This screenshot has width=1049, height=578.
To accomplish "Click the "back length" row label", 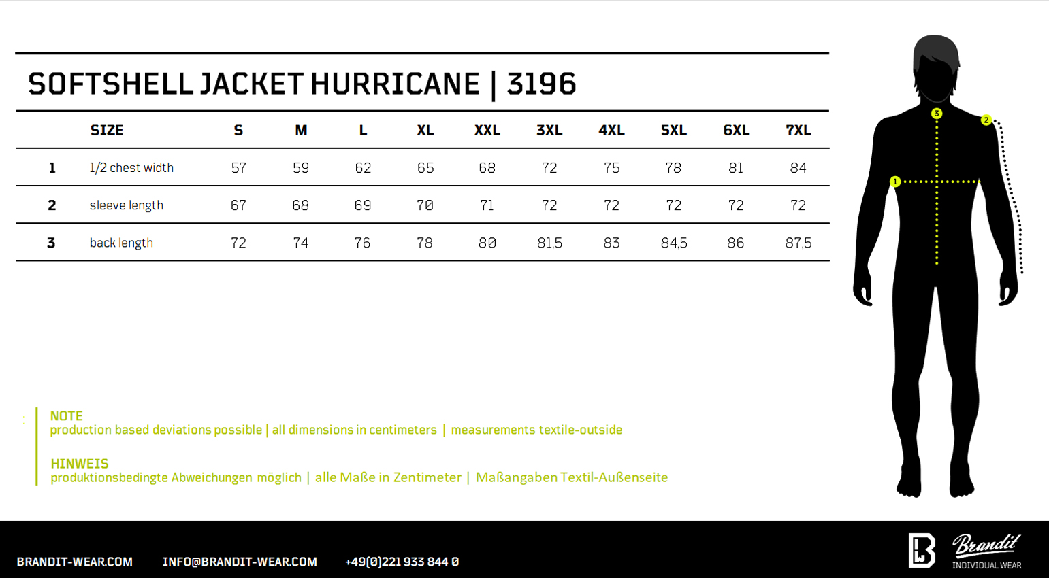I will [x=121, y=243].
